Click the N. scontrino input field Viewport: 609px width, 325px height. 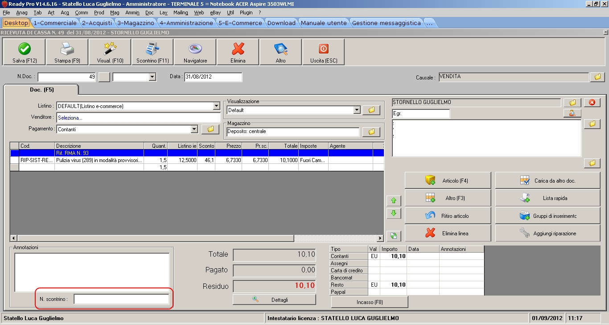(121, 299)
